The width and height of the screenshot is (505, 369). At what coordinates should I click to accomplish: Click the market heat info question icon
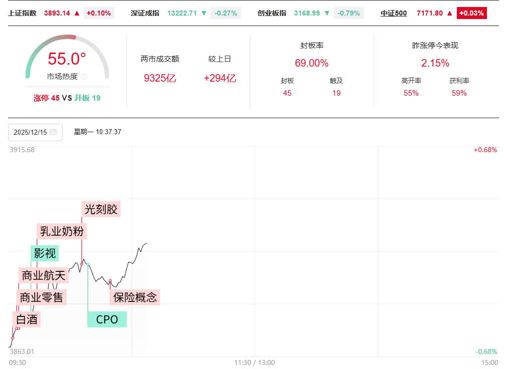pos(84,77)
